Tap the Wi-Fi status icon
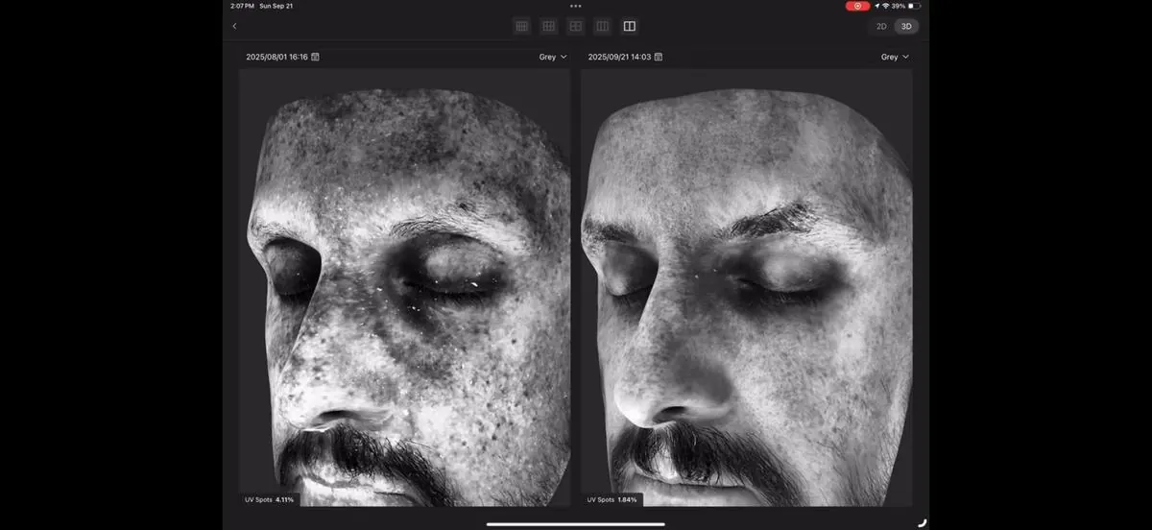The height and width of the screenshot is (530, 1152). click(885, 6)
